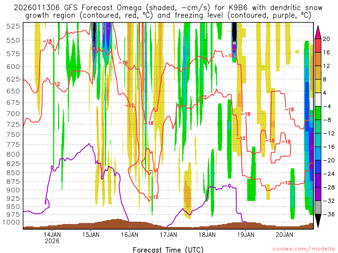Click the 19JAN tick label

(246, 235)
